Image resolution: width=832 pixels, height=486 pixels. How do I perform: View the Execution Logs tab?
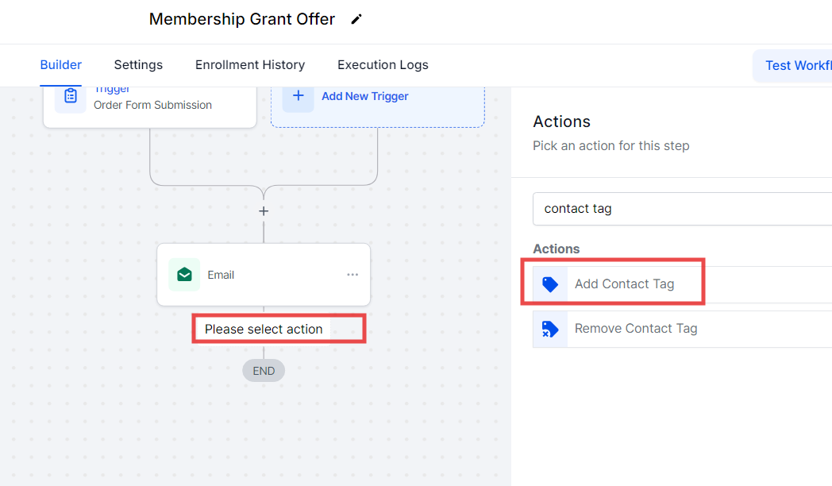[x=383, y=65]
